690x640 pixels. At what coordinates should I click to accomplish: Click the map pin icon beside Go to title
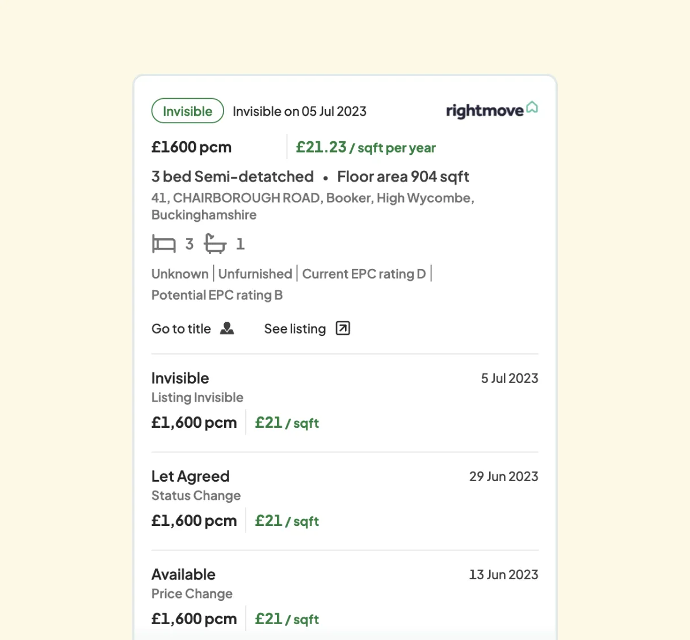(227, 329)
